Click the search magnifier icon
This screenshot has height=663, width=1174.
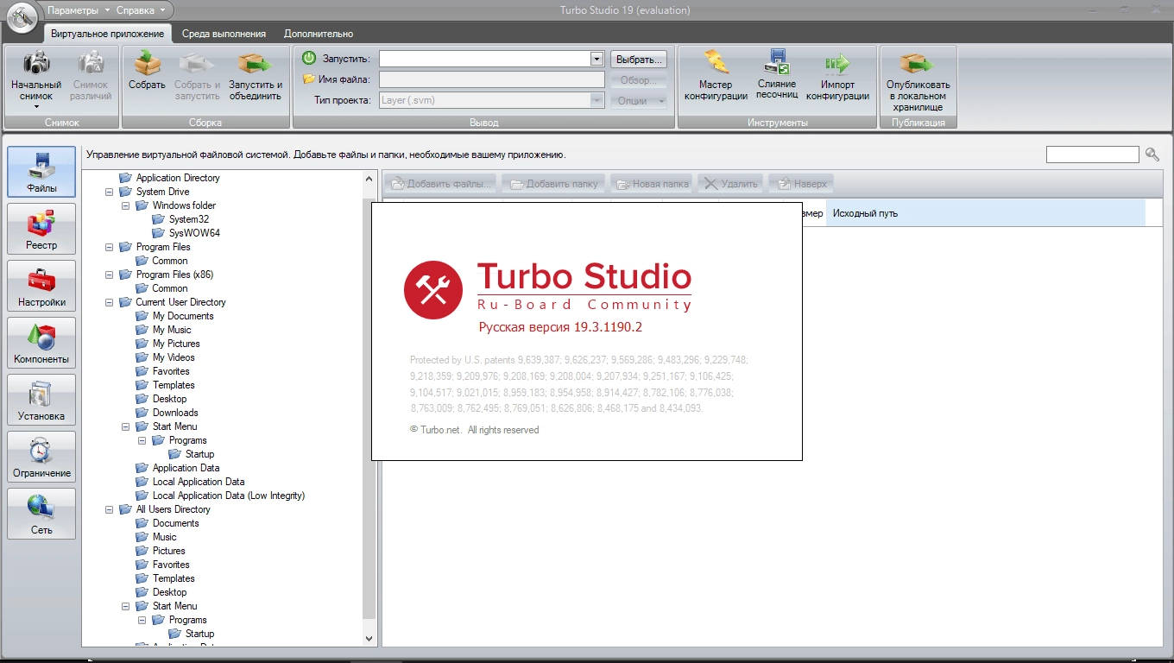point(1152,155)
